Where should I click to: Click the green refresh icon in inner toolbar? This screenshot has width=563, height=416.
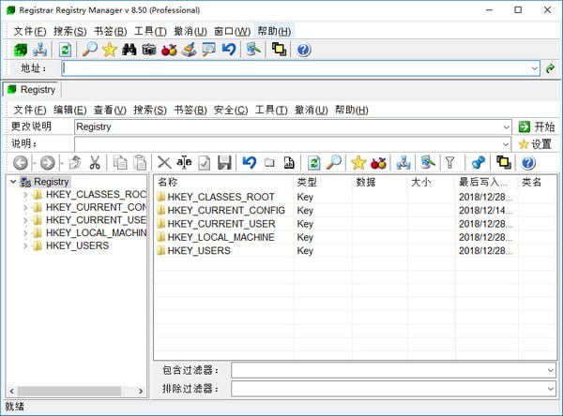click(x=313, y=163)
